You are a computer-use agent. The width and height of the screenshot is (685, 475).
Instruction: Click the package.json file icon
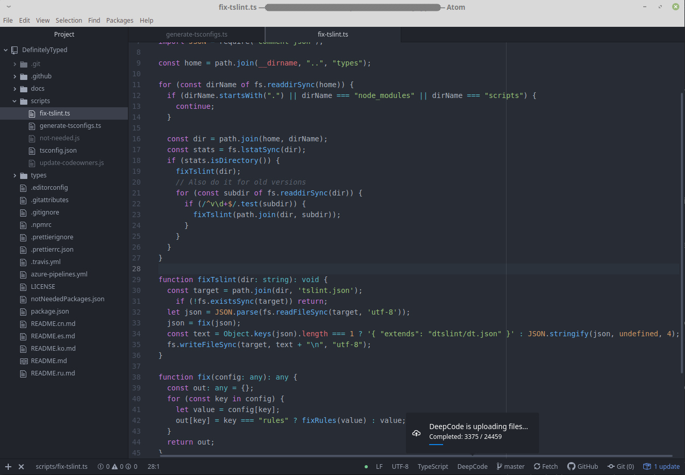click(x=23, y=312)
